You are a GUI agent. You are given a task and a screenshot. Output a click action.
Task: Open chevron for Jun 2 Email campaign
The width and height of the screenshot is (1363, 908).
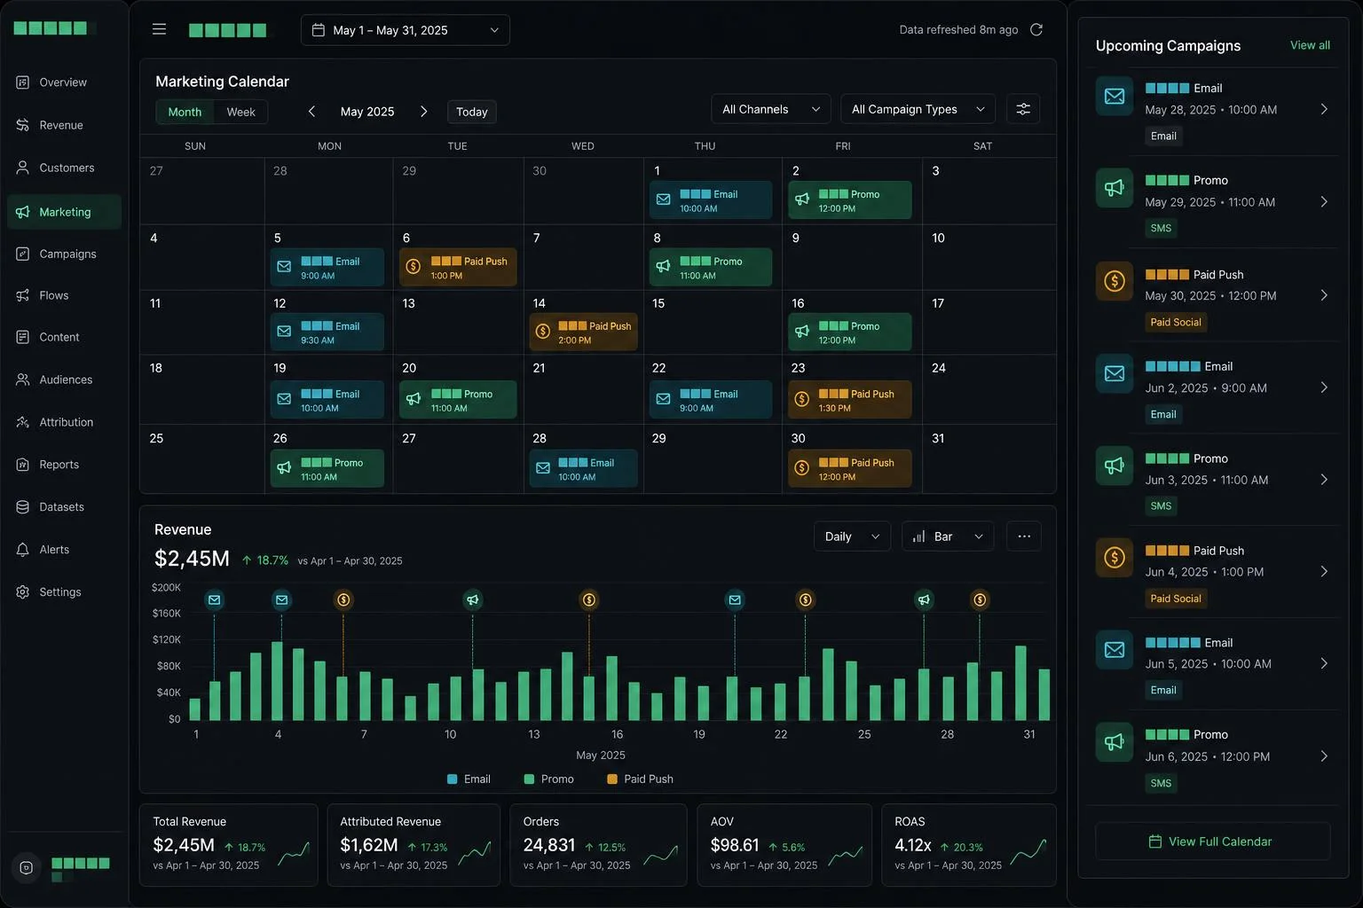(1324, 387)
